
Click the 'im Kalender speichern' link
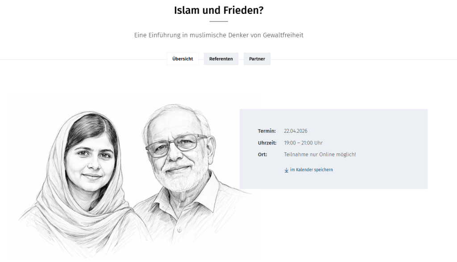[x=311, y=170]
